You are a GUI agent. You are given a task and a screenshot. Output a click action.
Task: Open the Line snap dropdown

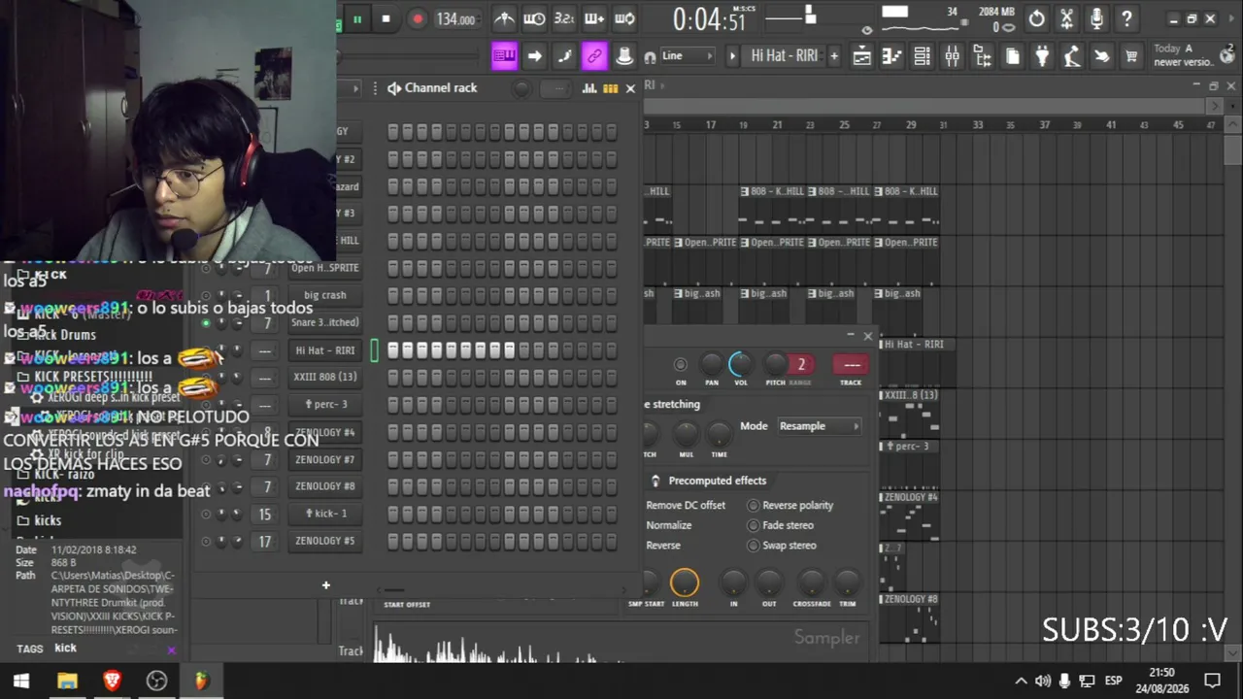(x=688, y=56)
